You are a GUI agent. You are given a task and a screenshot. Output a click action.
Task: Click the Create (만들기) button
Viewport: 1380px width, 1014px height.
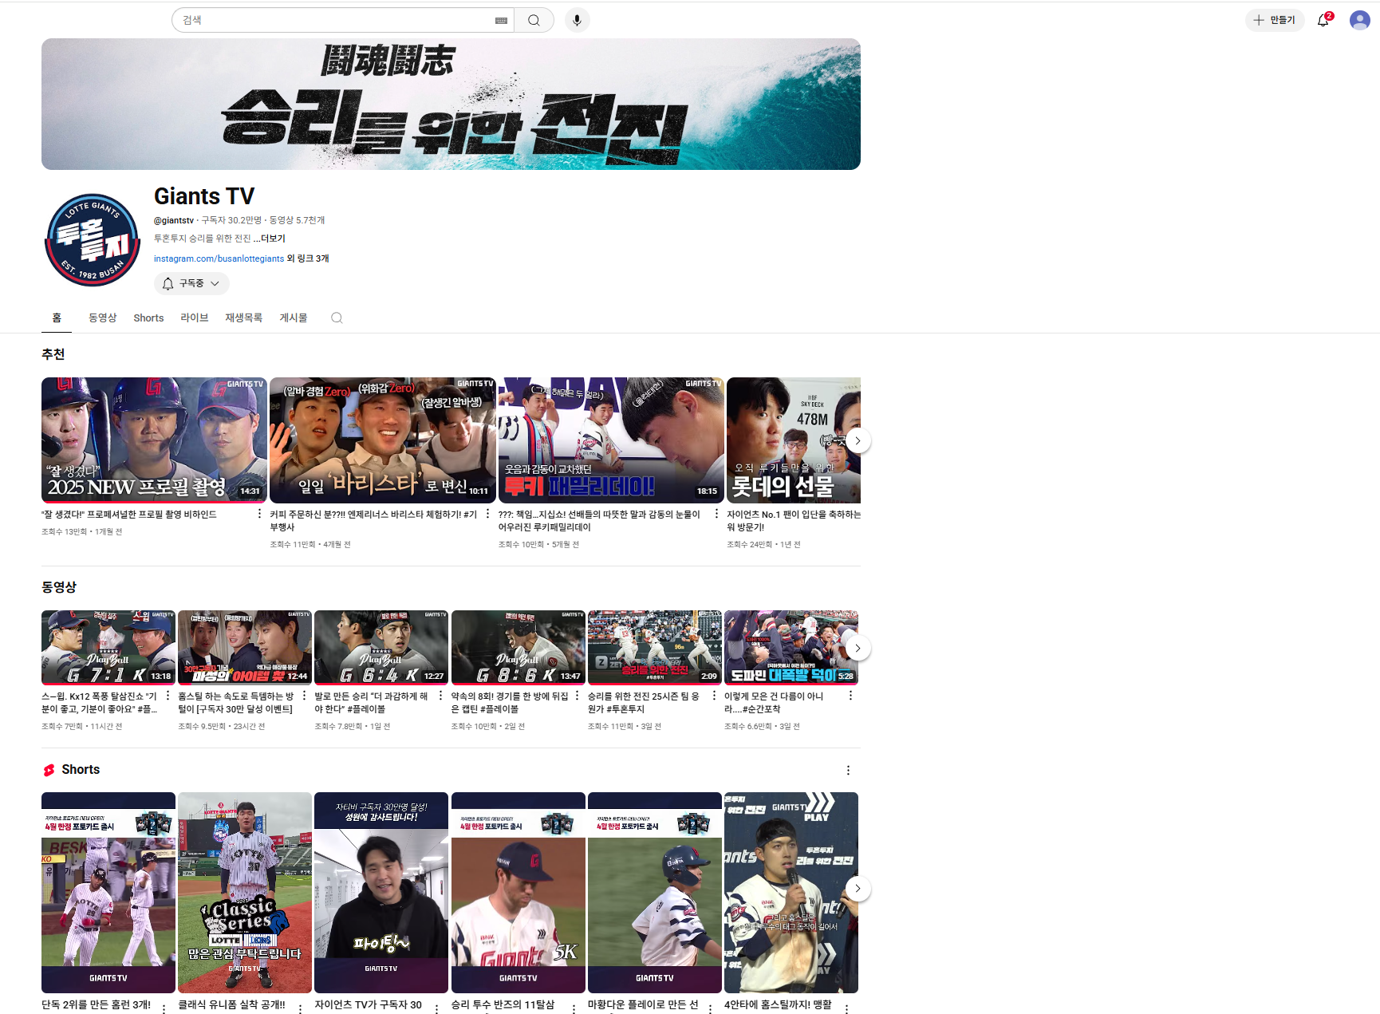pos(1274,21)
